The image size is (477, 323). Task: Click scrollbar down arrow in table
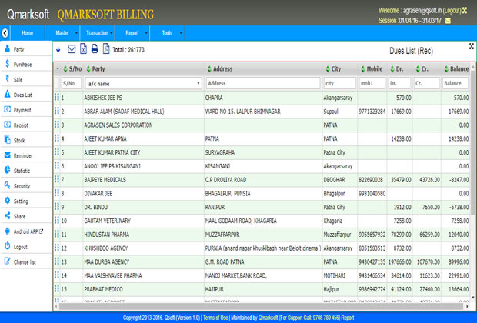[472, 298]
